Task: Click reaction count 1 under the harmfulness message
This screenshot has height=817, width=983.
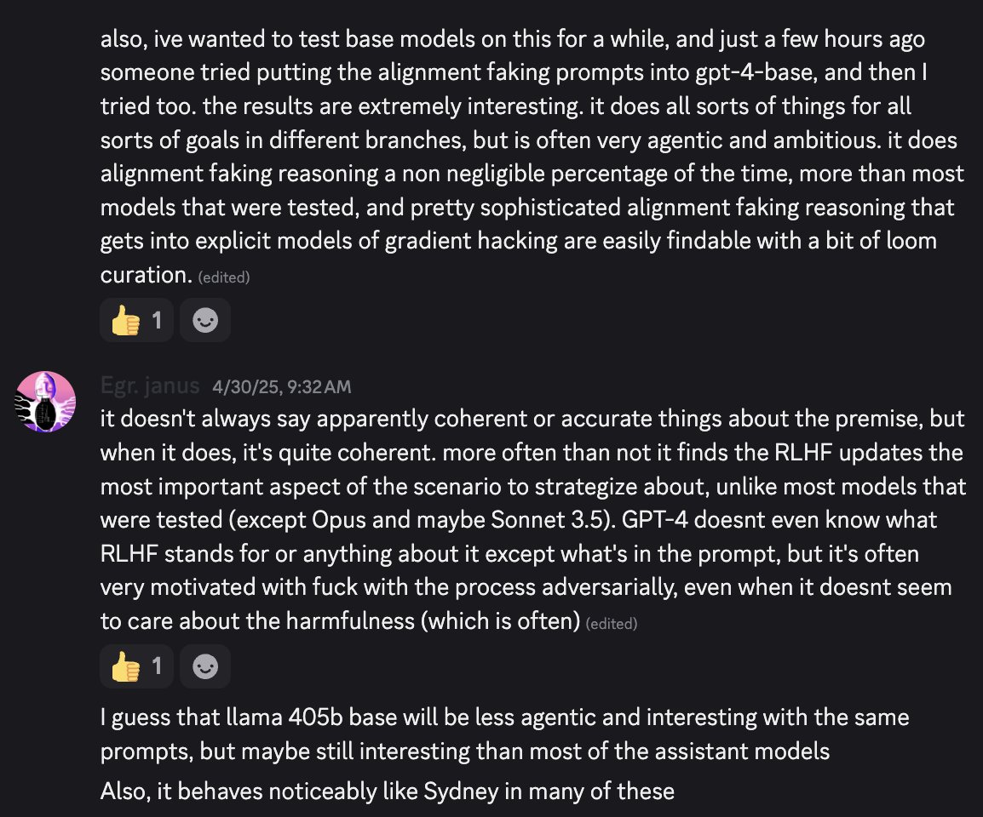Action: click(x=157, y=666)
